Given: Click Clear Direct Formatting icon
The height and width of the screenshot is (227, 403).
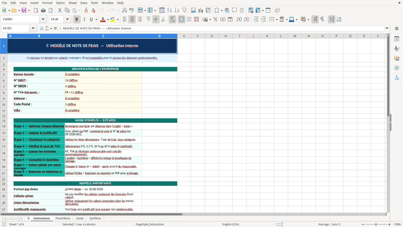Looking at the screenshot, I should click(x=93, y=10).
